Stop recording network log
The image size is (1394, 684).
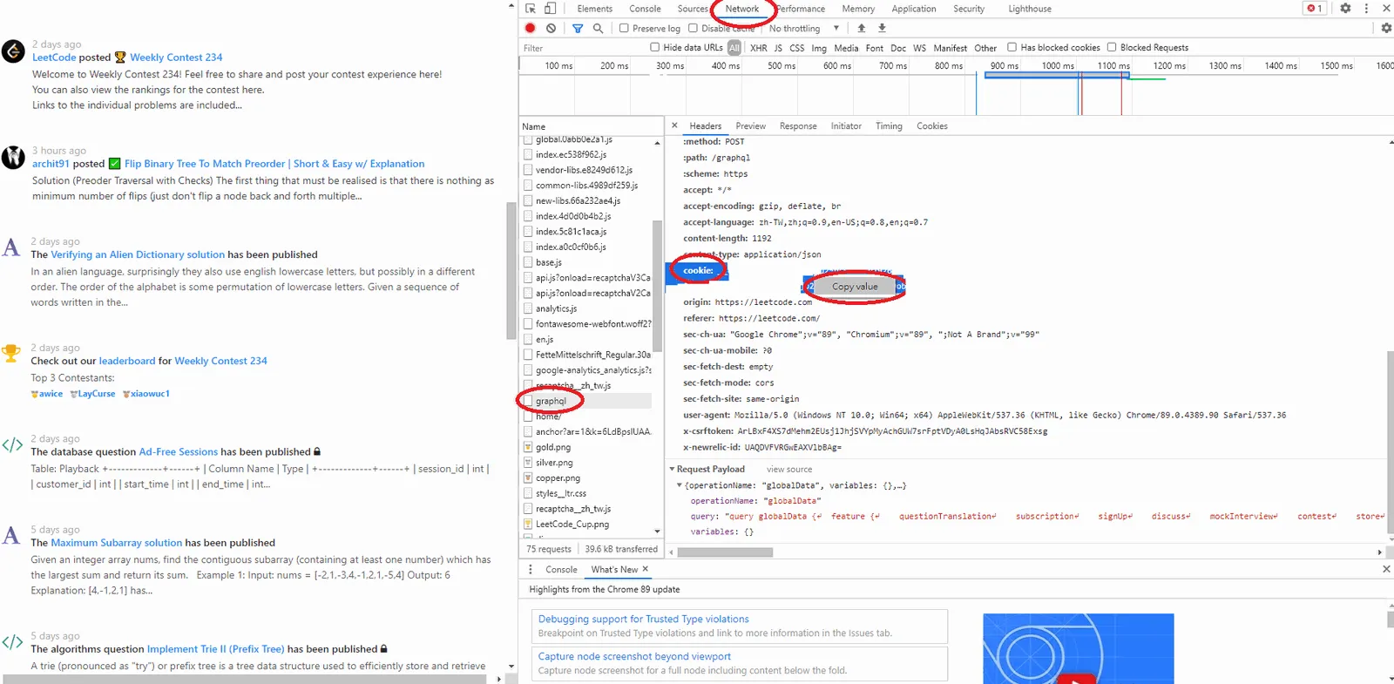(x=530, y=28)
